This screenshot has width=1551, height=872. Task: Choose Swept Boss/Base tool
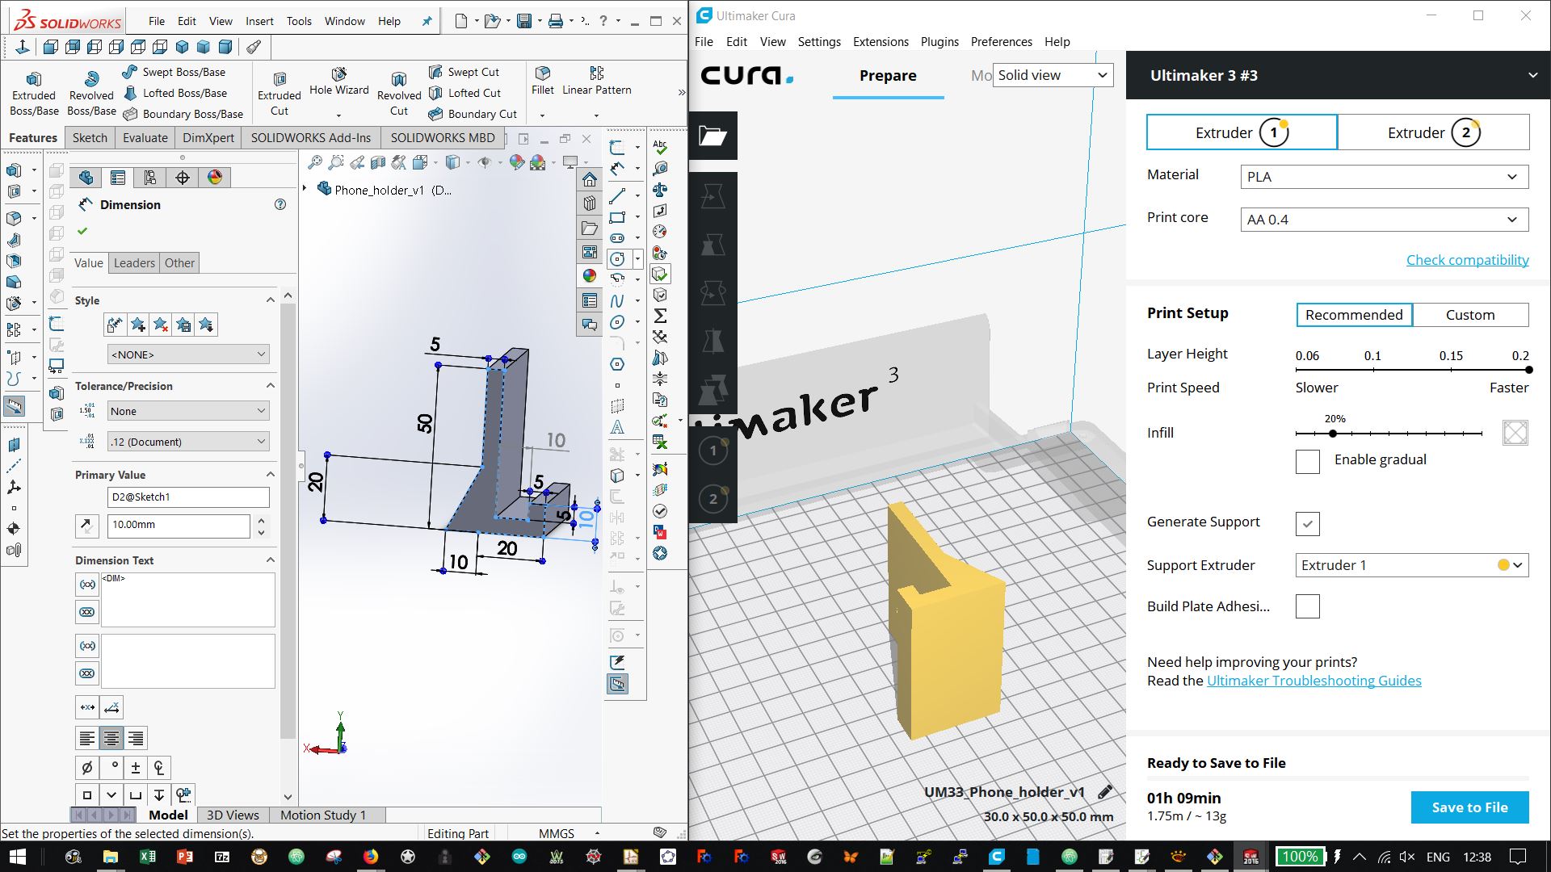pos(174,72)
